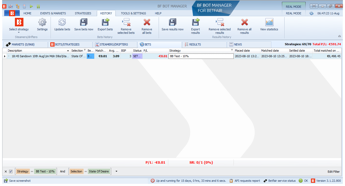Open the filter history dropdown arrow

(116, 171)
